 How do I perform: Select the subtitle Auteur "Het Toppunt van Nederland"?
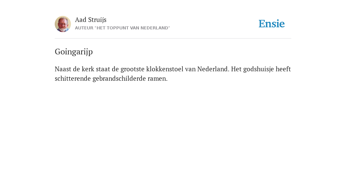122,28
